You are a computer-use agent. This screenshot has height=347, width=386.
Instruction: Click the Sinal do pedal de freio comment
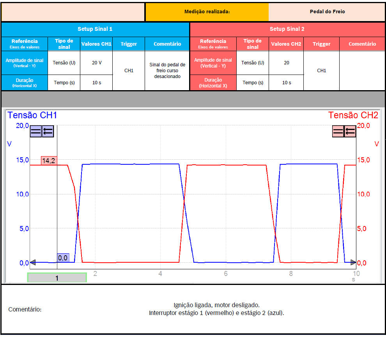tap(167, 71)
